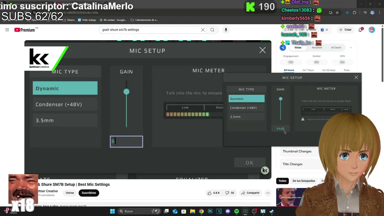Screen dimensions: 384x216
Task: Collapse the vidIQ panel chevron
Action: click(x=351, y=48)
